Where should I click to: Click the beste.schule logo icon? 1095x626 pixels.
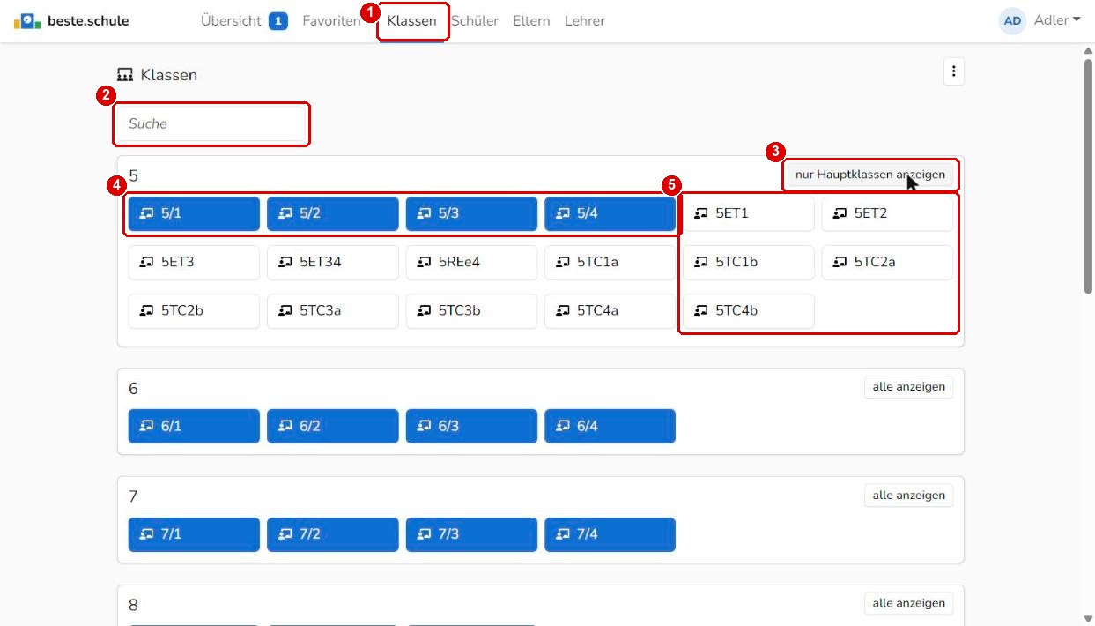tap(27, 20)
